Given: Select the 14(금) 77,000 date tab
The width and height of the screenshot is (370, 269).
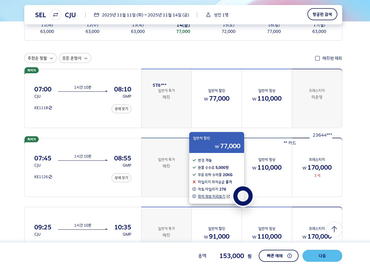Looking at the screenshot, I should (183, 29).
